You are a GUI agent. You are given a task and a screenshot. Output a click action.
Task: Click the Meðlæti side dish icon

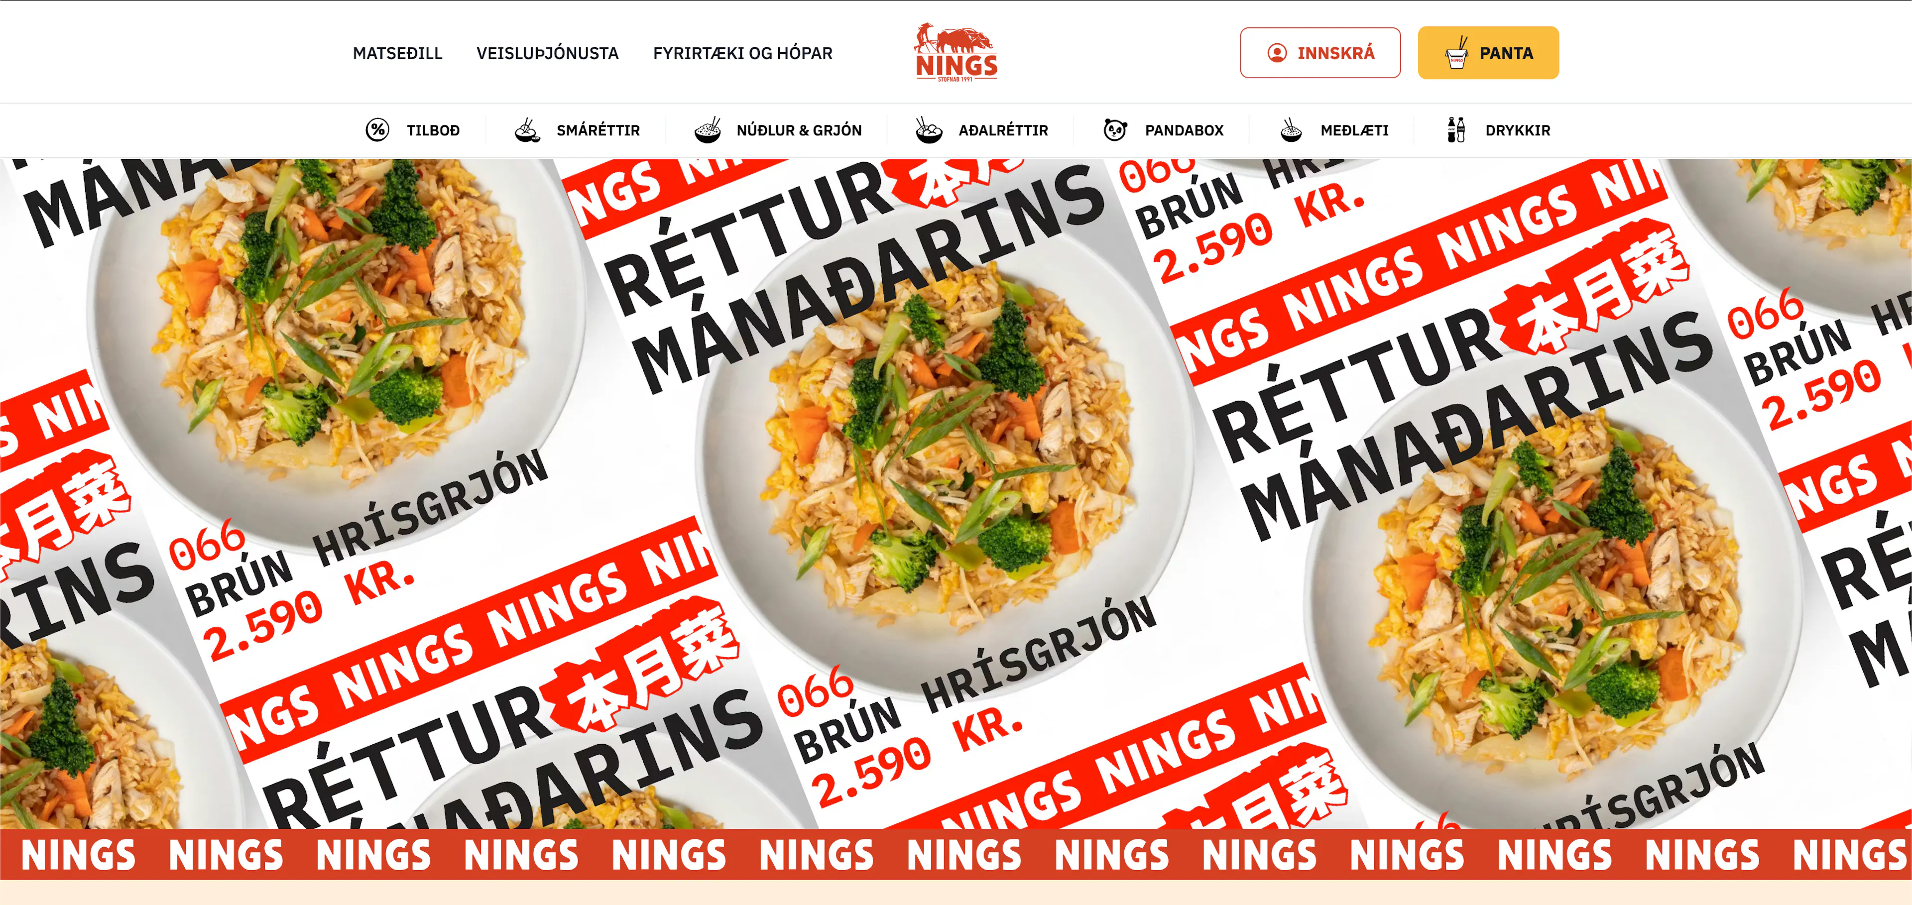1292,130
